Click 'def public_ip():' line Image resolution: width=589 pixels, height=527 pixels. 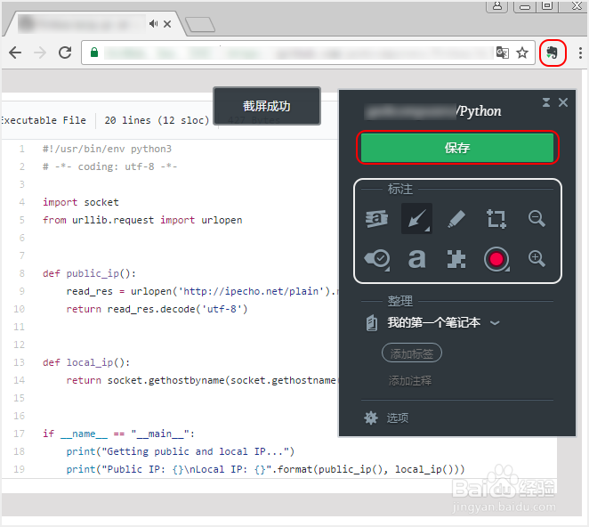[x=89, y=273]
